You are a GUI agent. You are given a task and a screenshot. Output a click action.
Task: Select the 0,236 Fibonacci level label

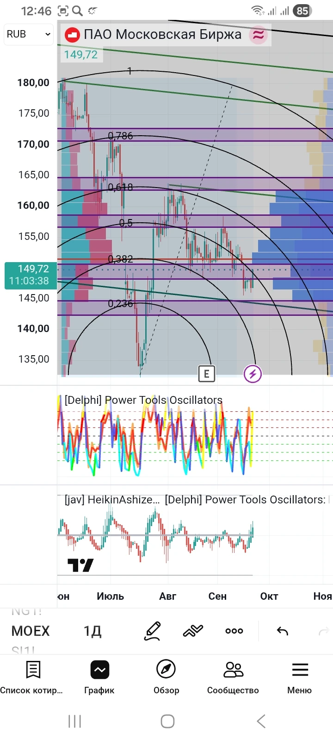[x=120, y=303]
